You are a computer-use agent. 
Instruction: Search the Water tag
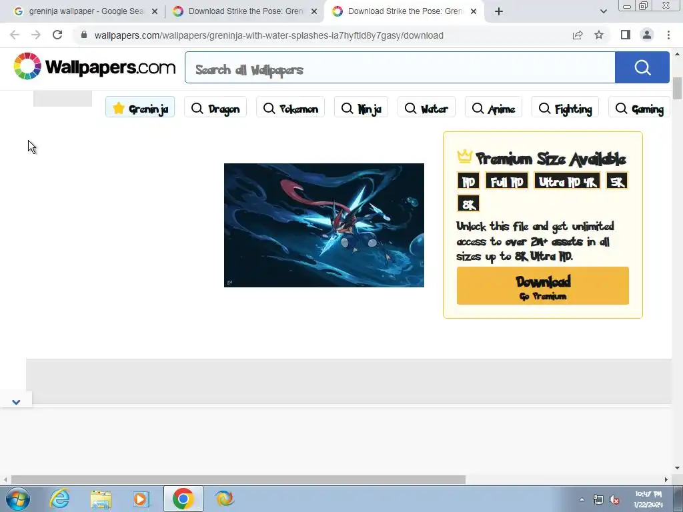[426, 107]
